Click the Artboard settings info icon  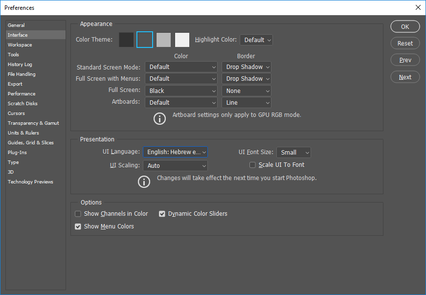(159, 118)
